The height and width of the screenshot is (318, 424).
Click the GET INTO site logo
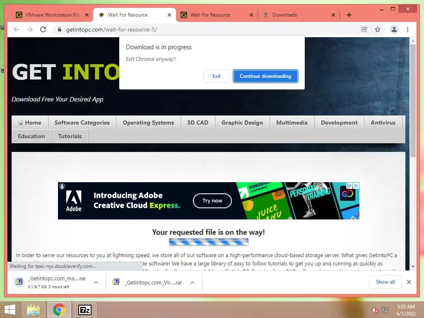66,72
